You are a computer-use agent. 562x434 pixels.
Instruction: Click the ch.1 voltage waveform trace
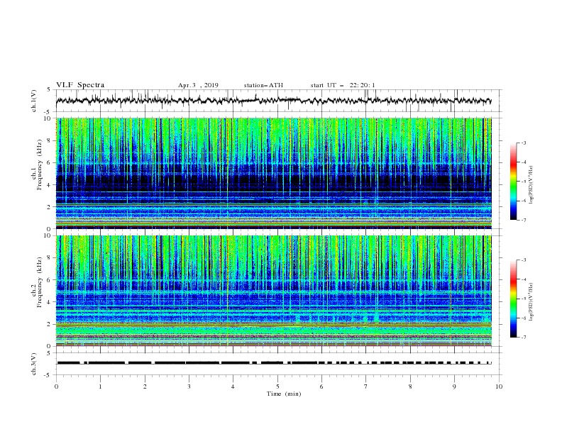[x=273, y=101]
